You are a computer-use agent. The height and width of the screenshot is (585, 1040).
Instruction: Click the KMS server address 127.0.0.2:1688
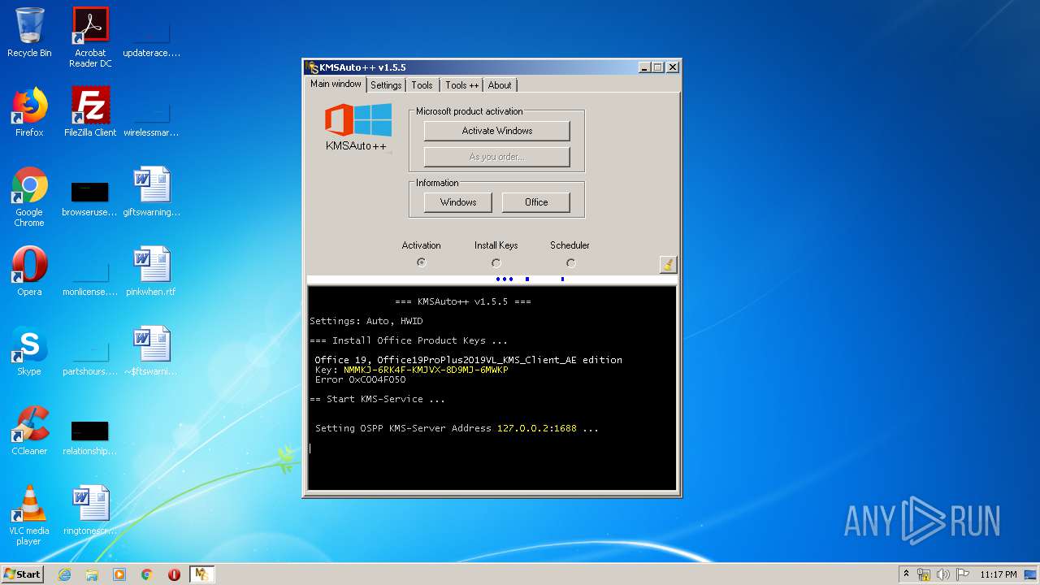537,428
